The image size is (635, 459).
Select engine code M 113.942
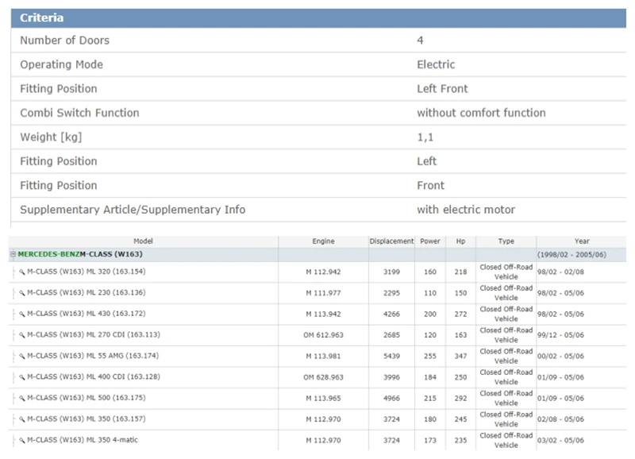click(x=323, y=314)
